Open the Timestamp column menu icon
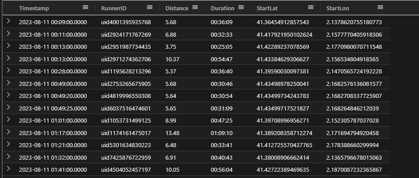This screenshot has width=419, height=178. coord(85,8)
